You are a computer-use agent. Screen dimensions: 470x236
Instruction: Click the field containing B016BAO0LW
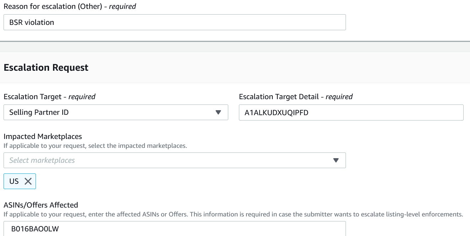tap(175, 229)
